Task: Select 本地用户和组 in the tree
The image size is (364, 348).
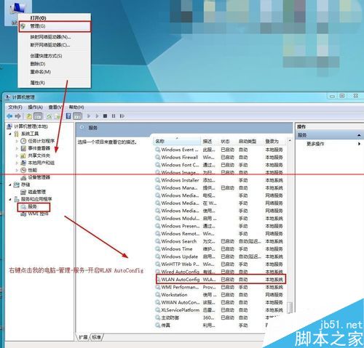Action: tap(41, 163)
